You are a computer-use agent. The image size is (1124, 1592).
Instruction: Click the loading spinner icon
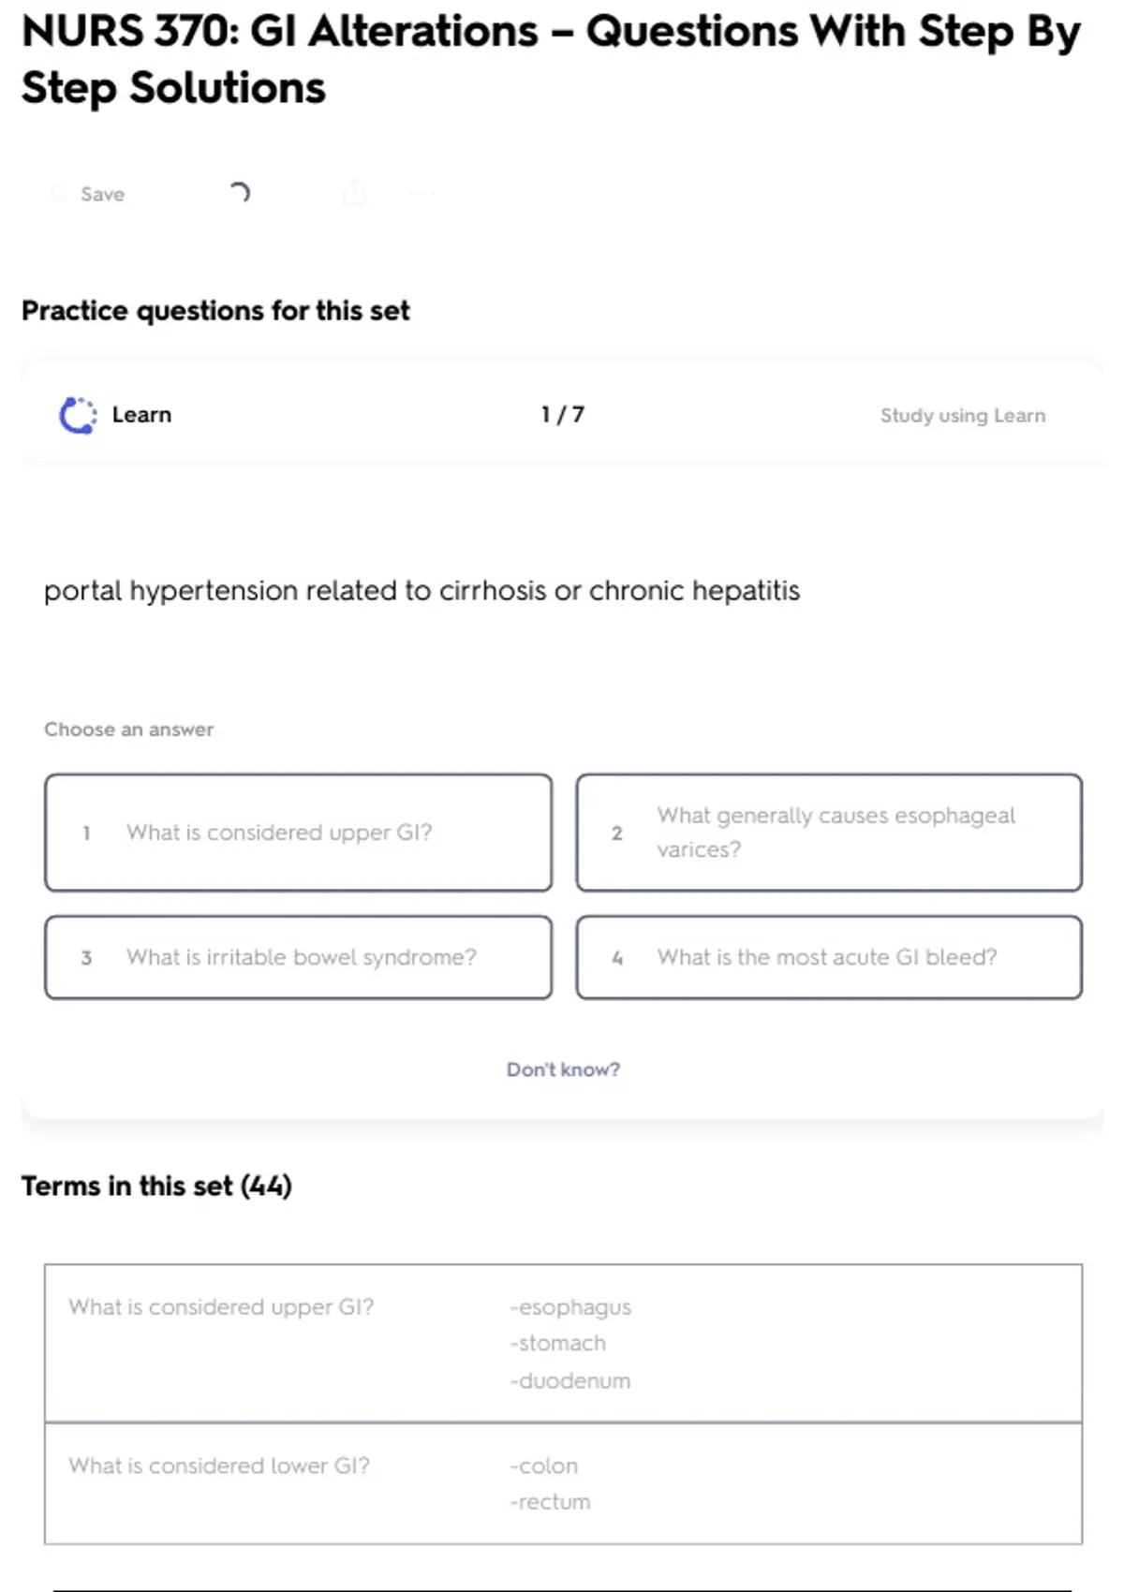[240, 193]
